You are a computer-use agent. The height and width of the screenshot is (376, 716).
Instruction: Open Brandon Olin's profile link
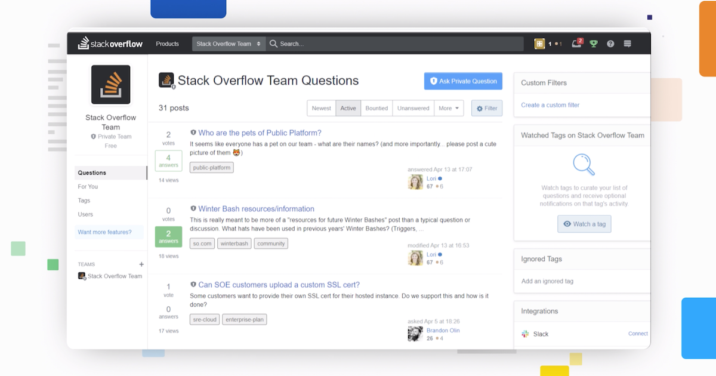(x=443, y=330)
